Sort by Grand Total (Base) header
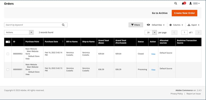 click(105, 42)
